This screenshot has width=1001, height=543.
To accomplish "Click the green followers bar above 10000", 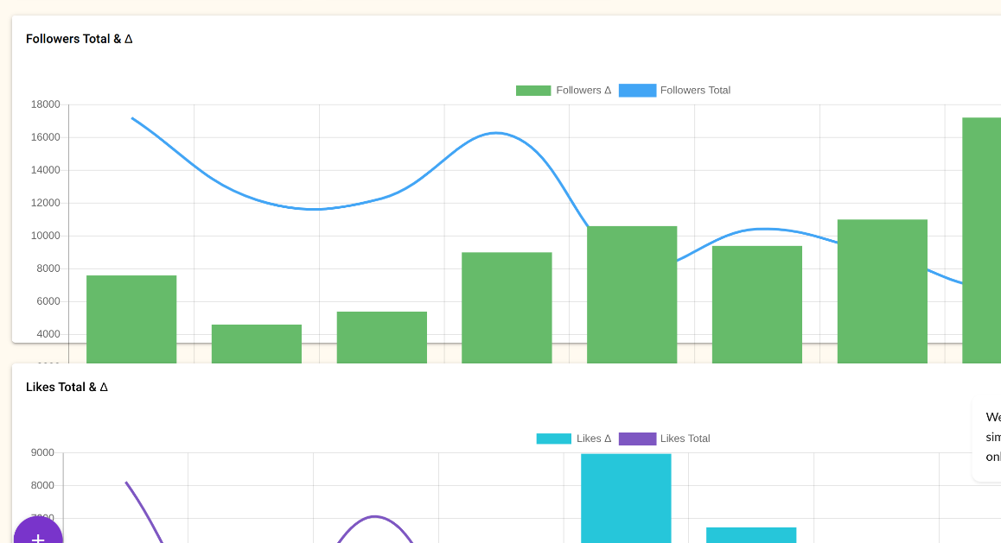I will [632, 294].
